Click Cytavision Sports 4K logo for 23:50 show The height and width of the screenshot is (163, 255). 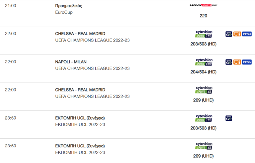(204, 146)
